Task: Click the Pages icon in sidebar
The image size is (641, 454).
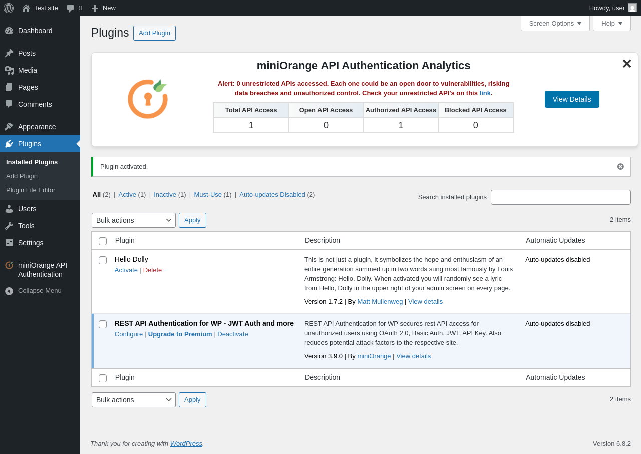Action: [x=9, y=87]
